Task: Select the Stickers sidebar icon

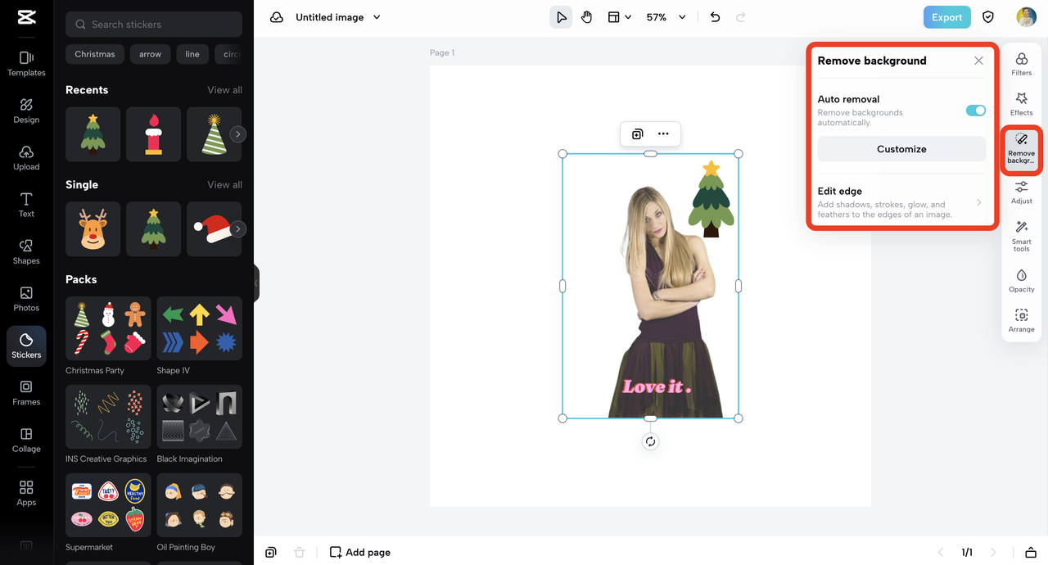Action: pos(26,346)
